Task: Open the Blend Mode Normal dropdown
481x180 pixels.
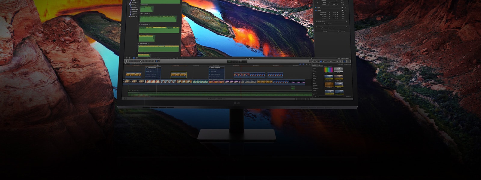Action: click(330, 29)
